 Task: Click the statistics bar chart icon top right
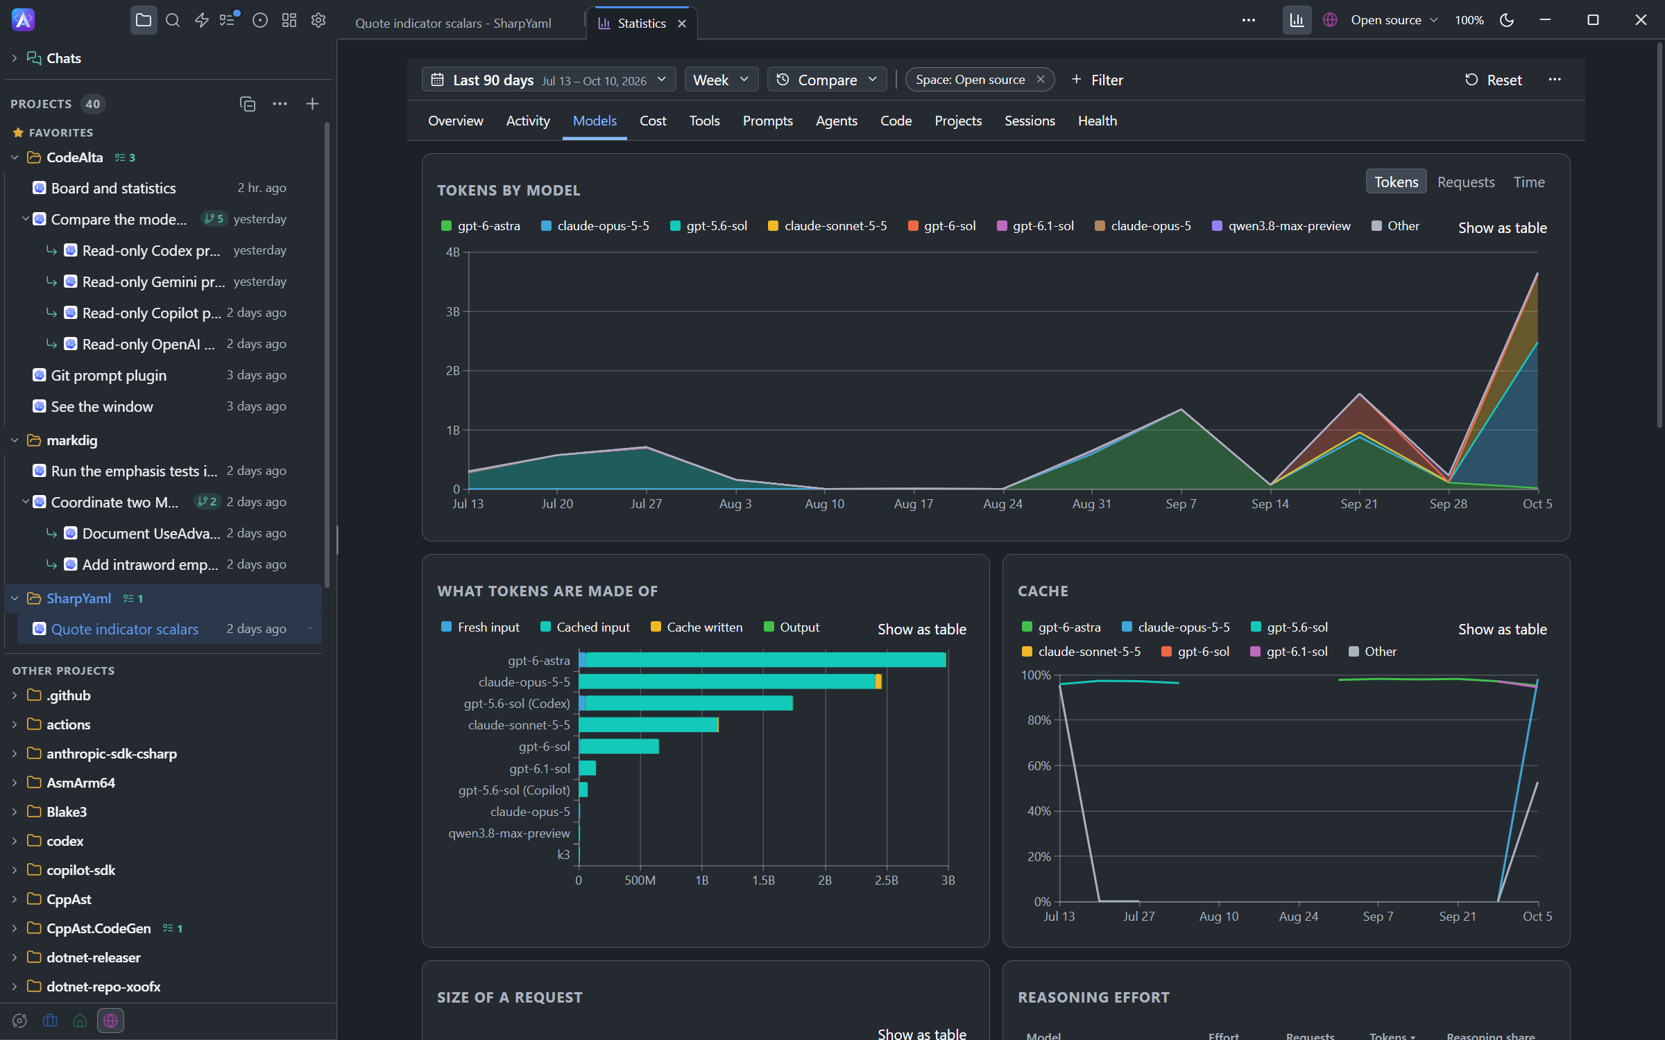1297,20
